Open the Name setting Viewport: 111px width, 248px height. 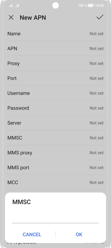tap(55, 34)
